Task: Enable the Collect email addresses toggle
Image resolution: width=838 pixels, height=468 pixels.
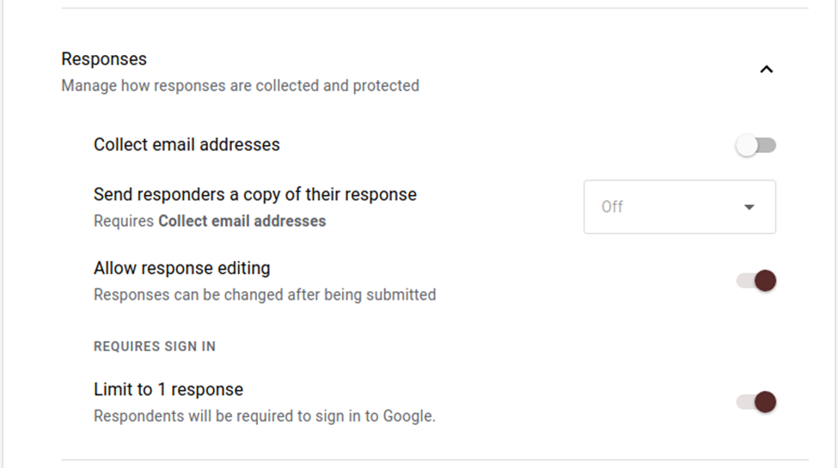Action: 756,146
